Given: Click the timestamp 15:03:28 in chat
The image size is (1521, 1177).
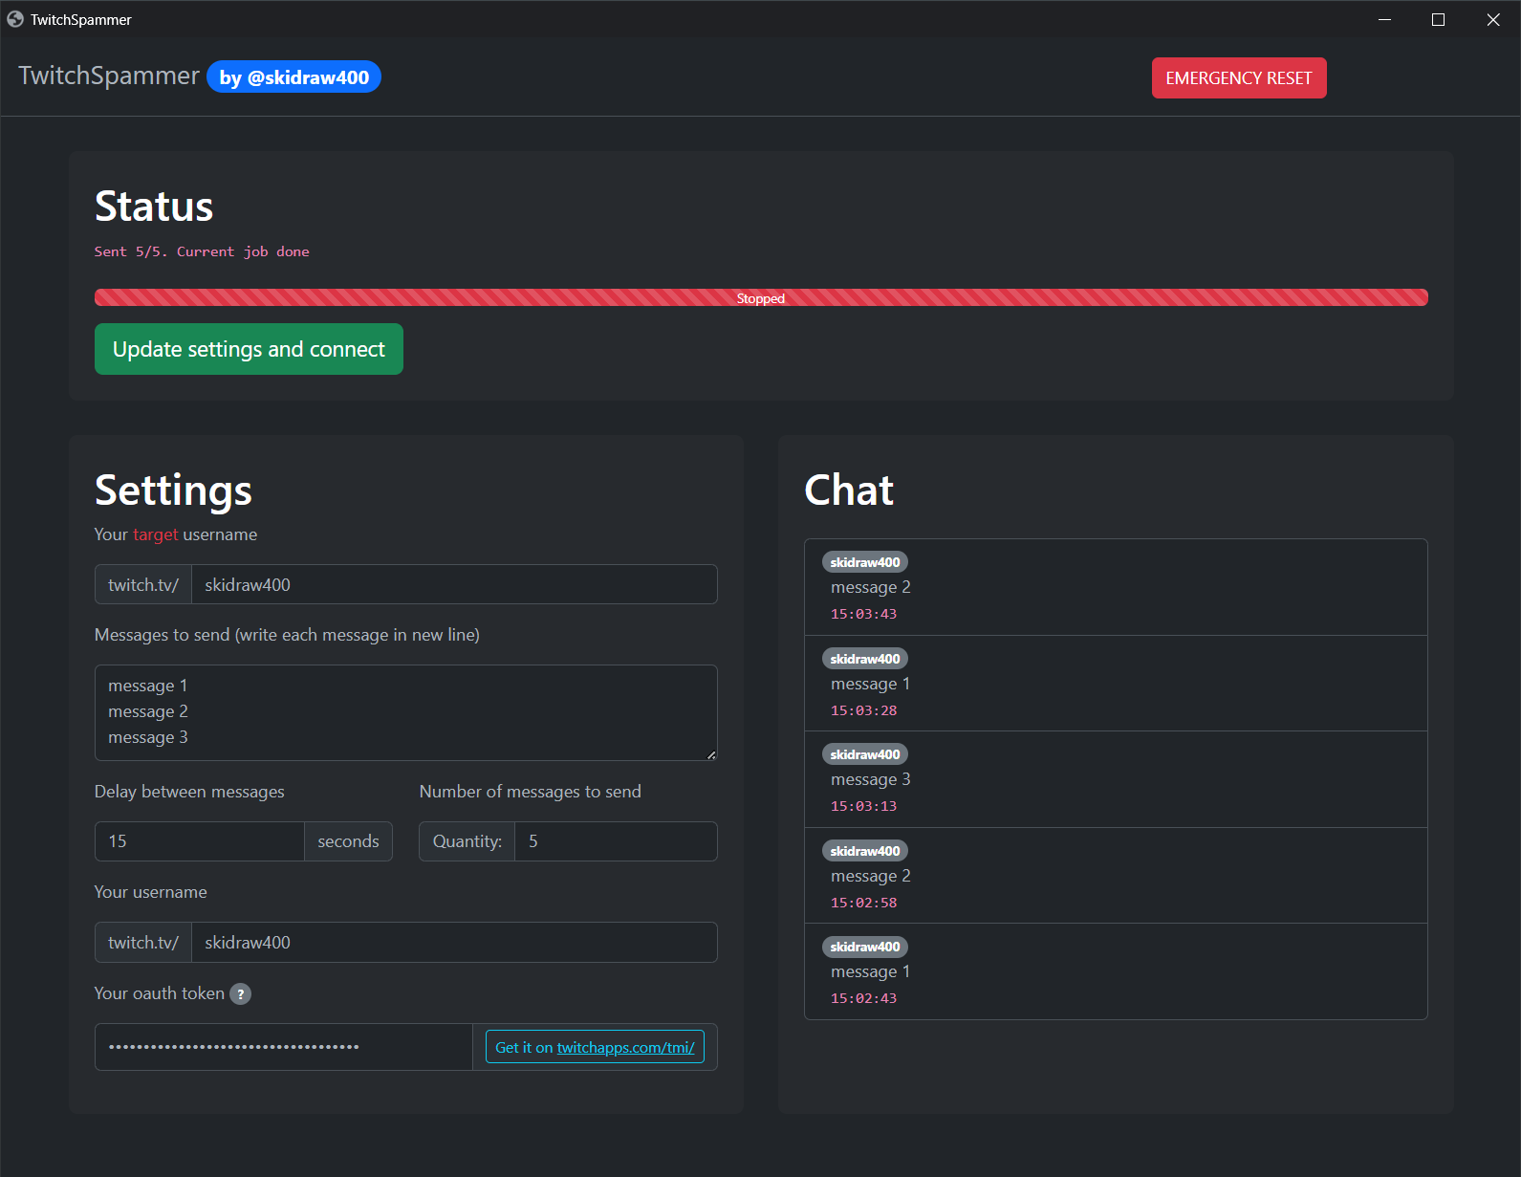Looking at the screenshot, I should (864, 710).
